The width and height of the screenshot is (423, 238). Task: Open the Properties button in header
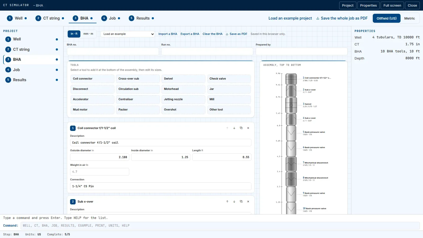click(x=368, y=5)
